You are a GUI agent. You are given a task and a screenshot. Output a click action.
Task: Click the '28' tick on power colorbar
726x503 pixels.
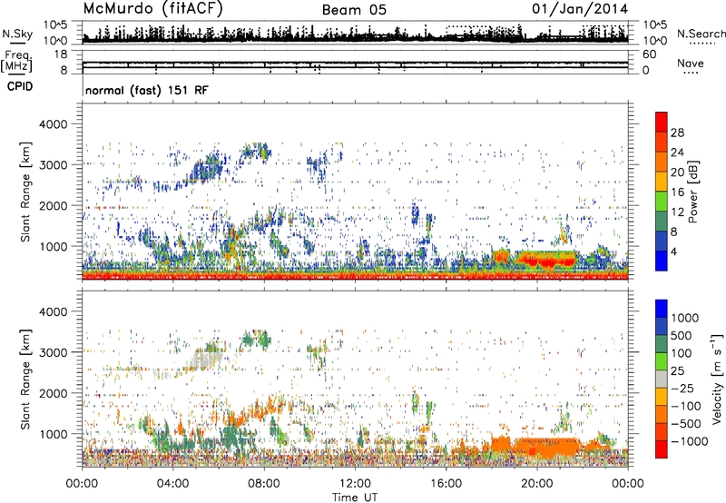tap(677, 133)
